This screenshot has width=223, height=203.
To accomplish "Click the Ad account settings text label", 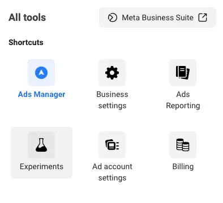I will (x=112, y=172).
